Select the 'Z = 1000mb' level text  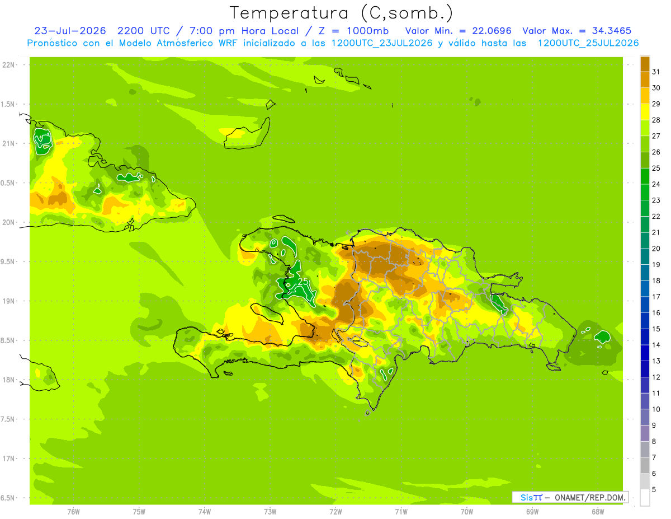[x=353, y=31]
